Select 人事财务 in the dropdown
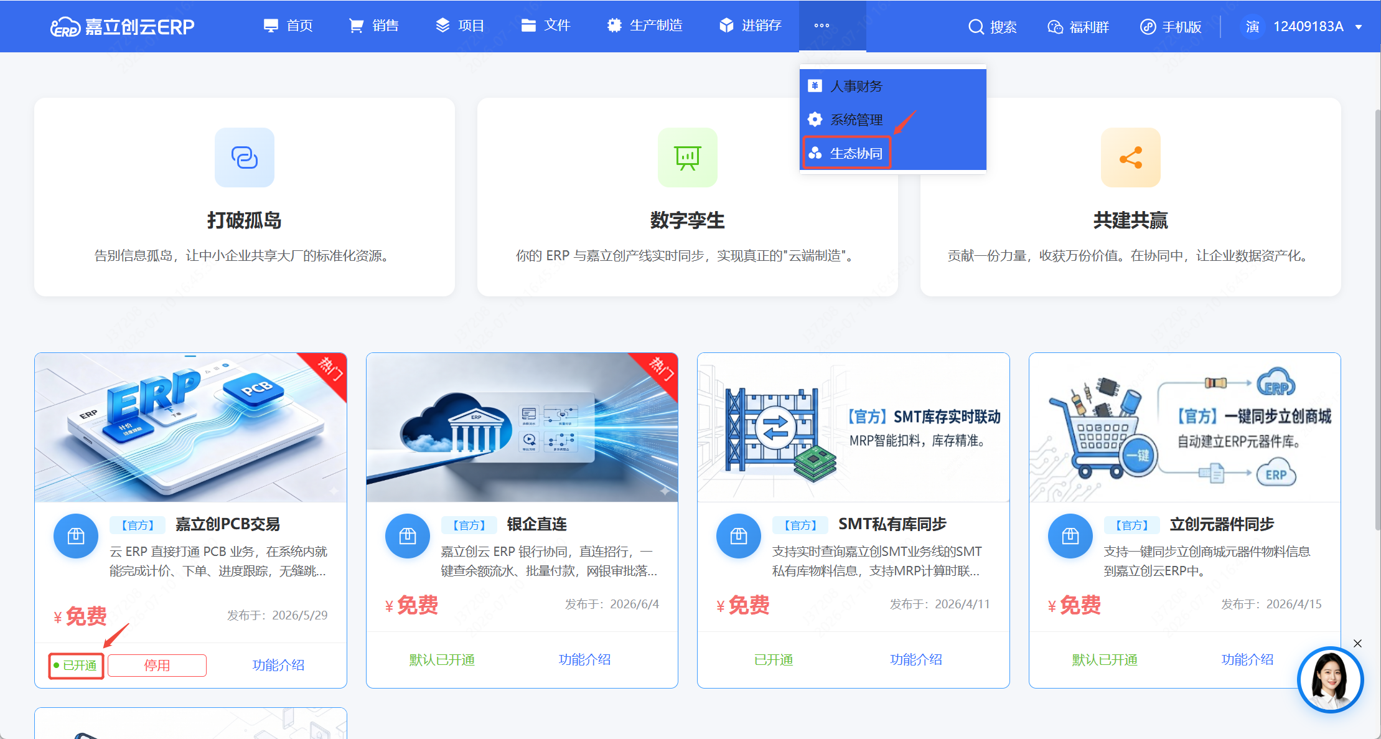 (x=893, y=86)
